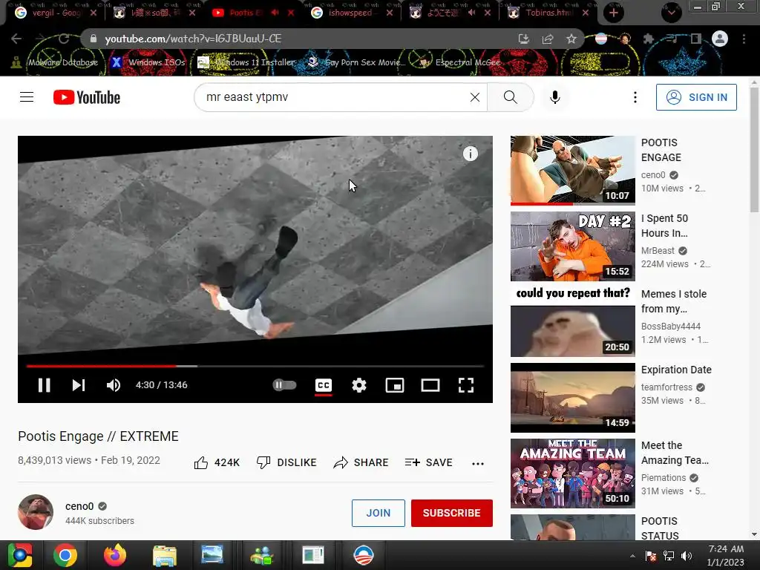760x570 pixels.
Task: Launch Firefox from the taskbar
Action: click(x=115, y=555)
